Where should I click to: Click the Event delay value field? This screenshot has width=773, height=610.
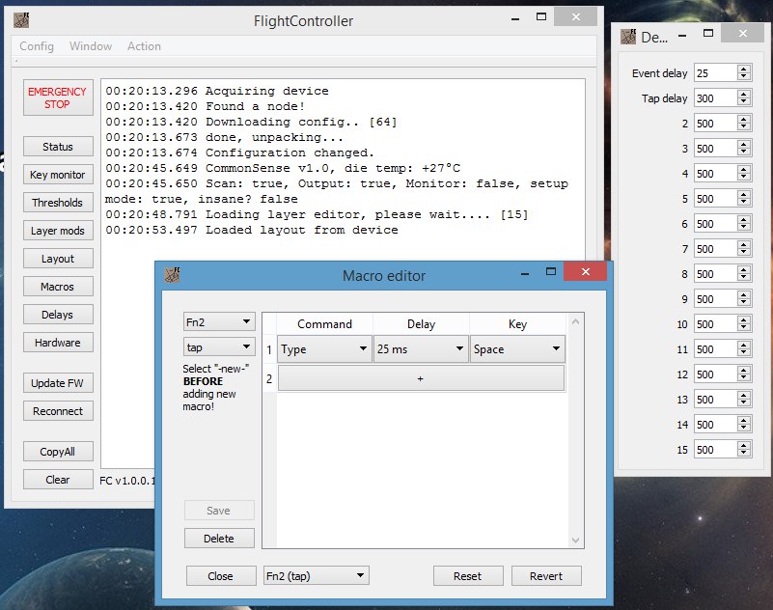click(x=714, y=73)
